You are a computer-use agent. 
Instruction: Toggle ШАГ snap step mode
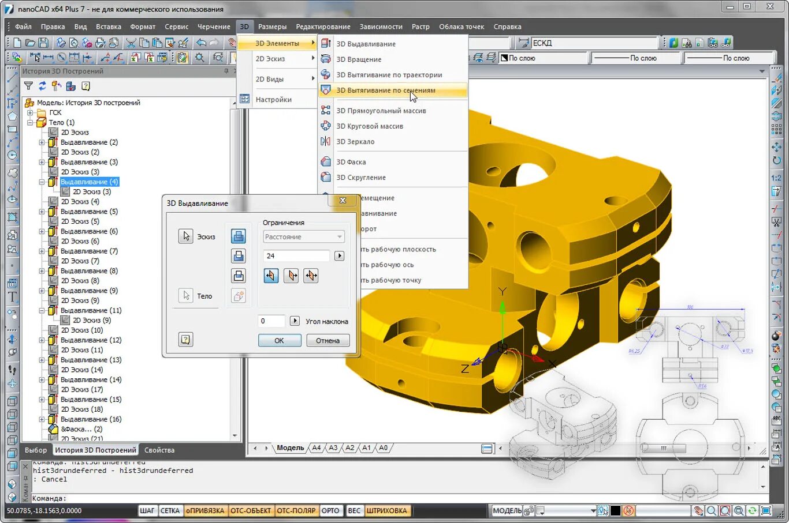(x=147, y=510)
